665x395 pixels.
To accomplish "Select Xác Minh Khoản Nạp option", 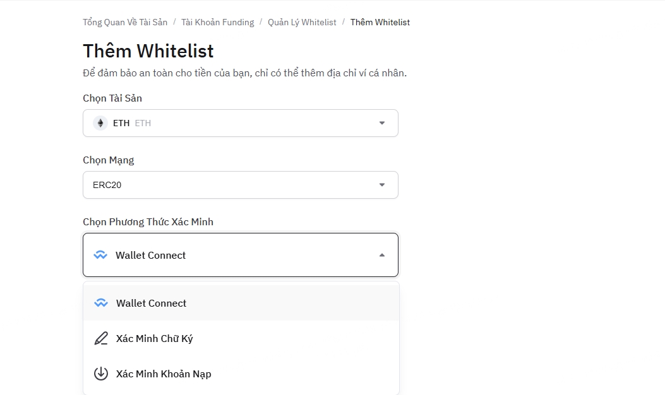I will click(241, 374).
